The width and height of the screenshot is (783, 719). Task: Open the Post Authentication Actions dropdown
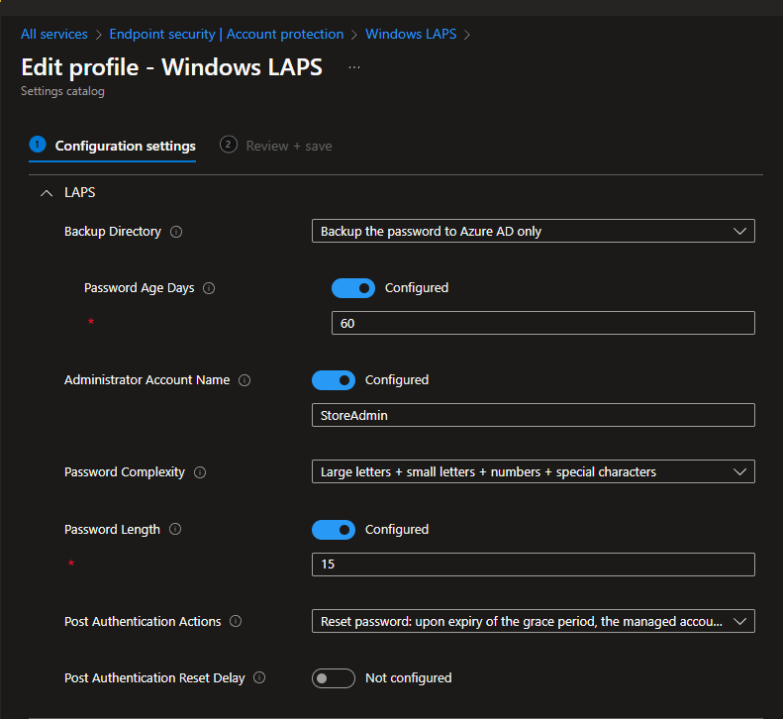click(x=534, y=621)
